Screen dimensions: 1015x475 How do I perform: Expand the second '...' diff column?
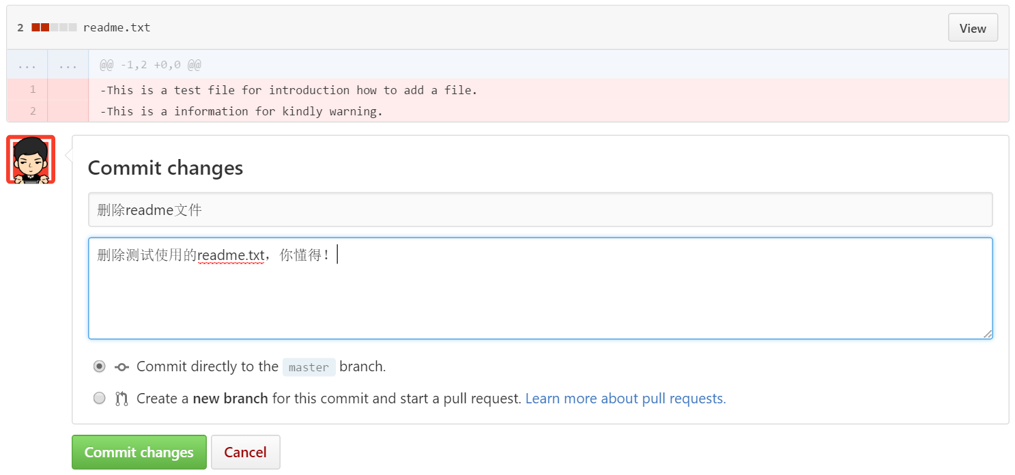(68, 66)
